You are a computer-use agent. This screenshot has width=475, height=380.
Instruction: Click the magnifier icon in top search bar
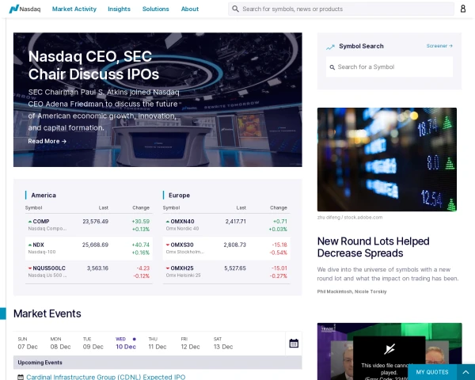[236, 9]
